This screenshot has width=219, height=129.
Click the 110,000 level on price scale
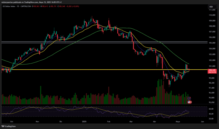[x=212, y=15]
